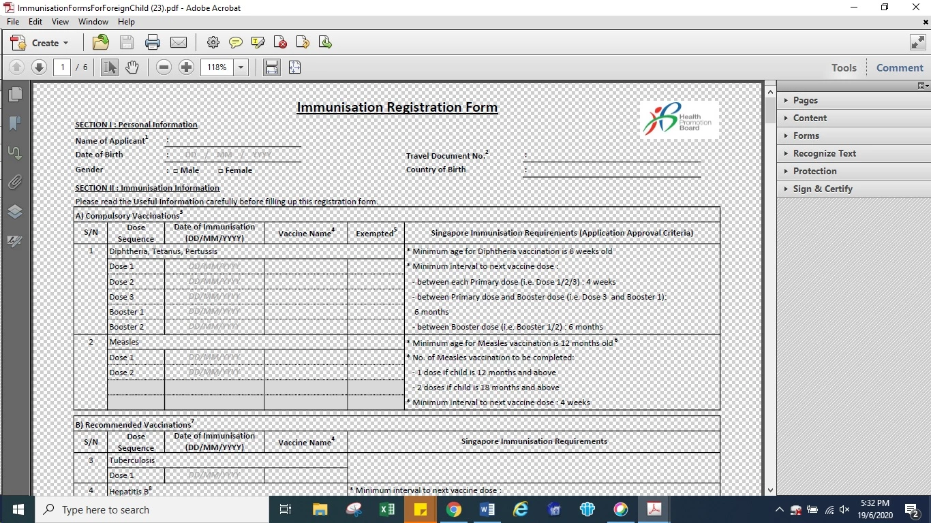Show the bookmarks navigation panel
This screenshot has width=931, height=523.
click(x=15, y=123)
